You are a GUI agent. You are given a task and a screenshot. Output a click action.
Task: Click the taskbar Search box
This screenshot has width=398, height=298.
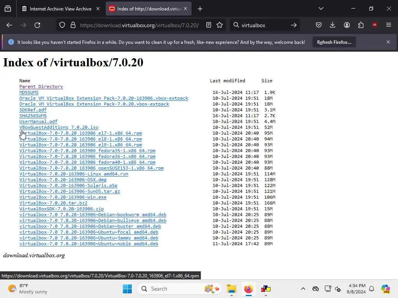179,289
